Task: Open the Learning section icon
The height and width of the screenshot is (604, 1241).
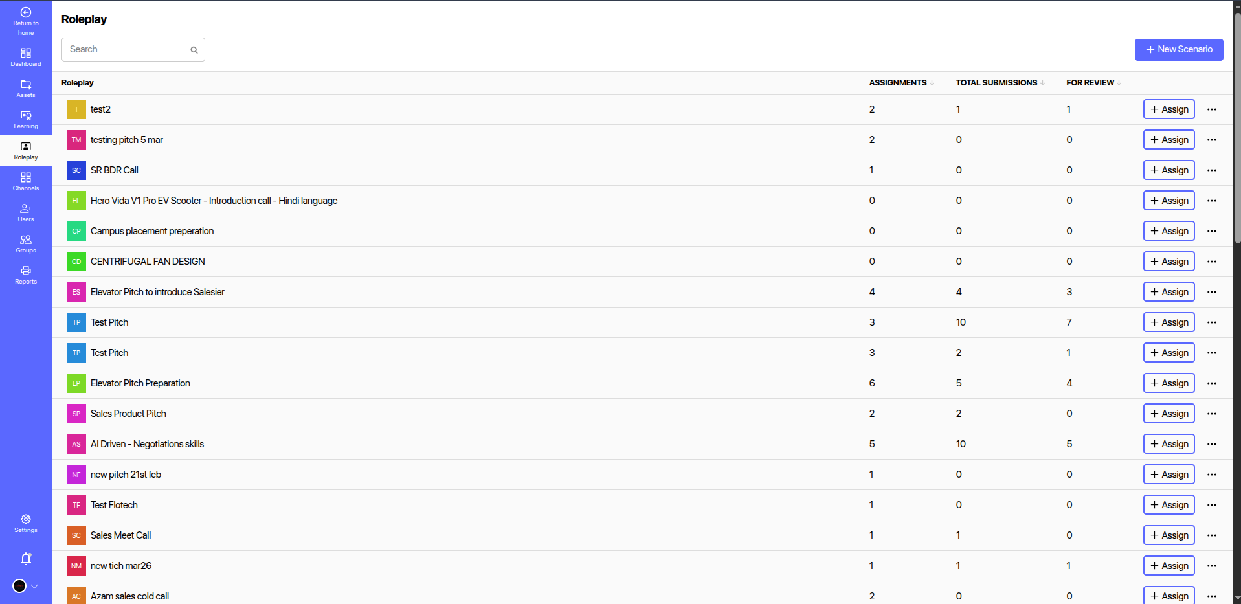Action: (x=26, y=116)
